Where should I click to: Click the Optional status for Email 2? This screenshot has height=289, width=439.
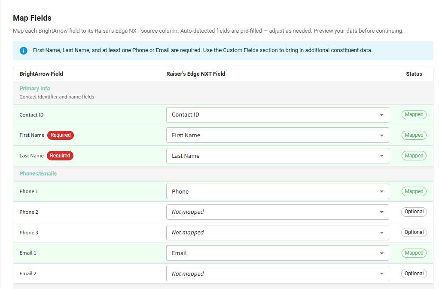coord(414,274)
